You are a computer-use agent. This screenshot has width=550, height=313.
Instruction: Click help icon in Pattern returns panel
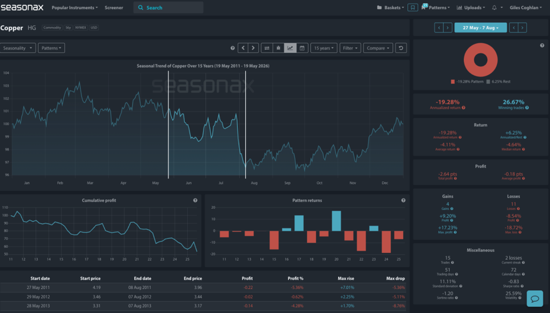[403, 200]
